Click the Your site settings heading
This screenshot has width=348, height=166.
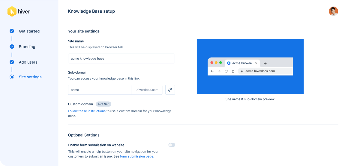(84, 31)
